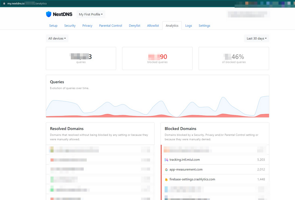The image size is (295, 200).
Task: Open the All devices dropdown
Action: coord(57,38)
